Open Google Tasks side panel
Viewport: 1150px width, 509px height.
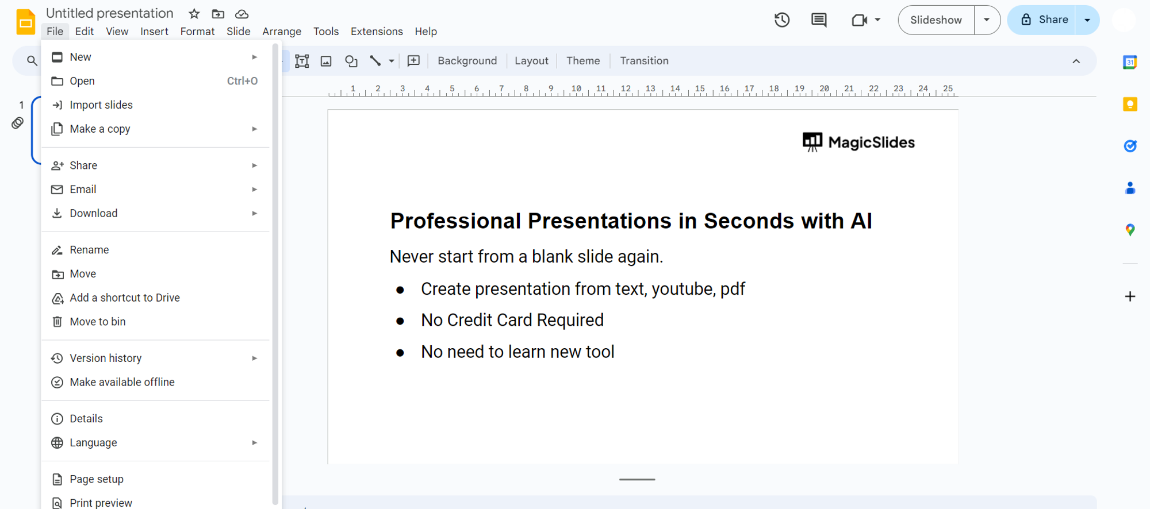[1130, 146]
